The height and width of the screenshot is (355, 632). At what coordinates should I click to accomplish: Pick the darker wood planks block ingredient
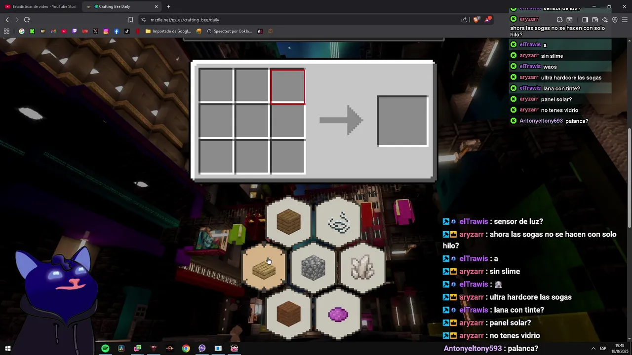tap(289, 314)
